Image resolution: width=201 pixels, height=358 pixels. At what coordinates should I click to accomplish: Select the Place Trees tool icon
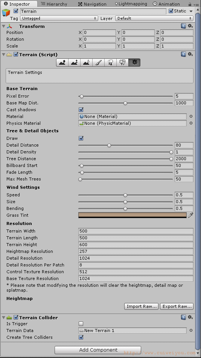tap(110, 63)
